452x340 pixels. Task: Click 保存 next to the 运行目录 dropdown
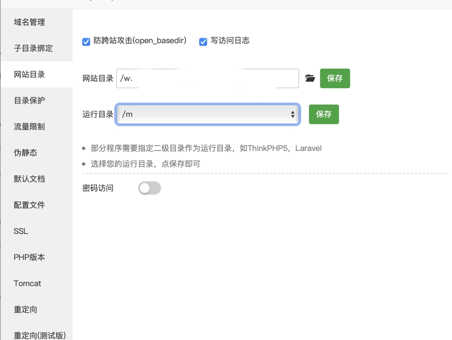click(324, 114)
